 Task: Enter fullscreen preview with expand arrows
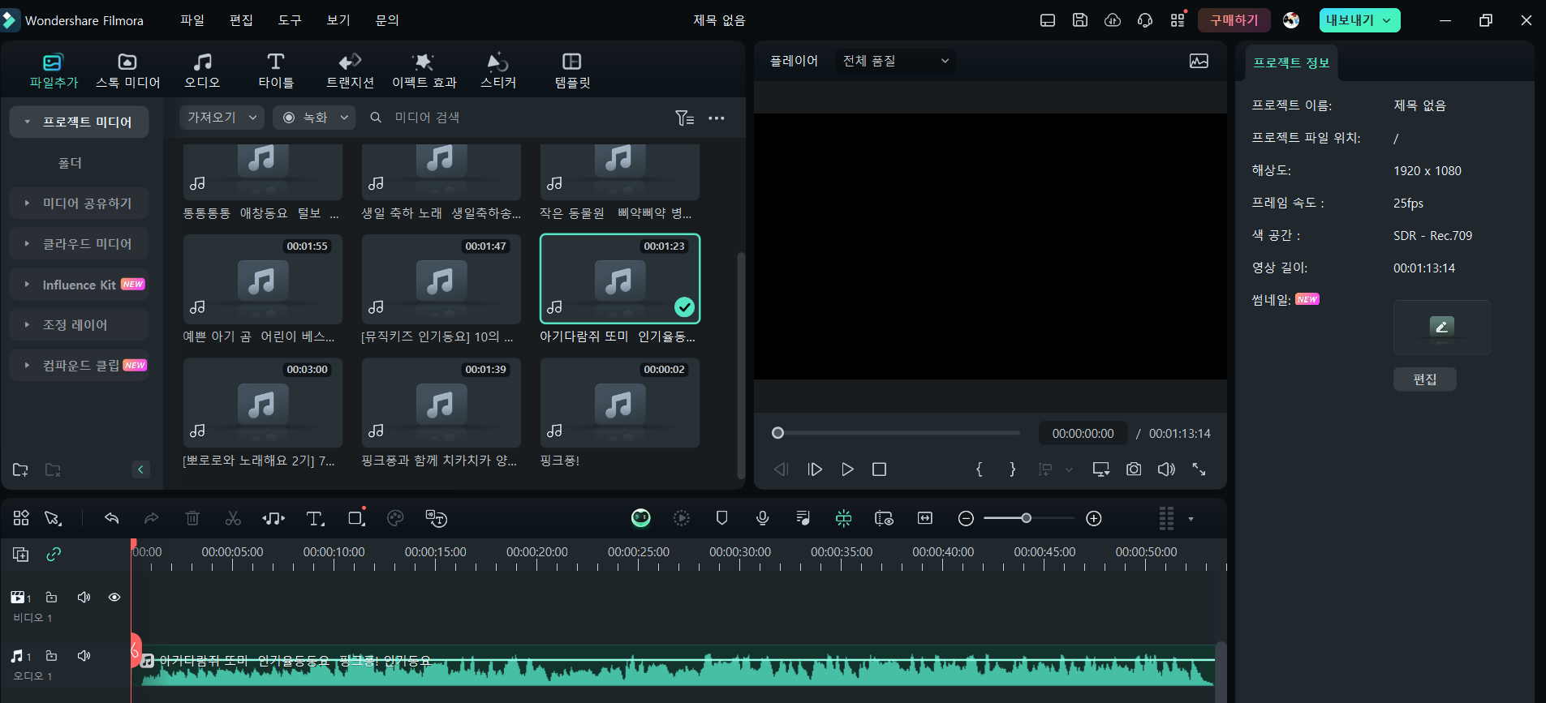pyautogui.click(x=1199, y=469)
